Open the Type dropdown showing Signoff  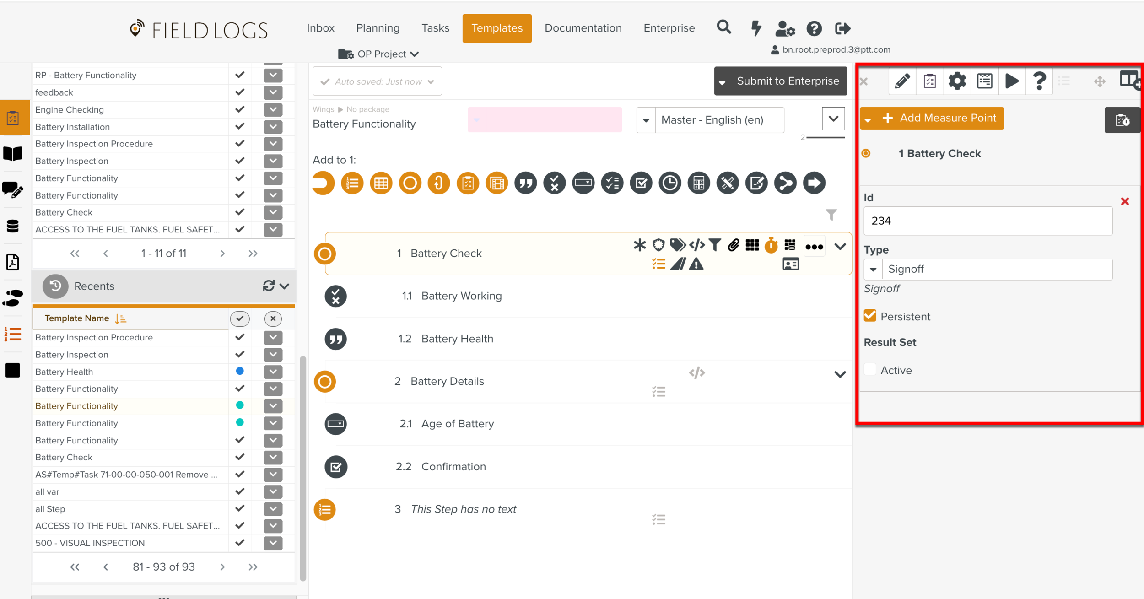click(x=873, y=269)
